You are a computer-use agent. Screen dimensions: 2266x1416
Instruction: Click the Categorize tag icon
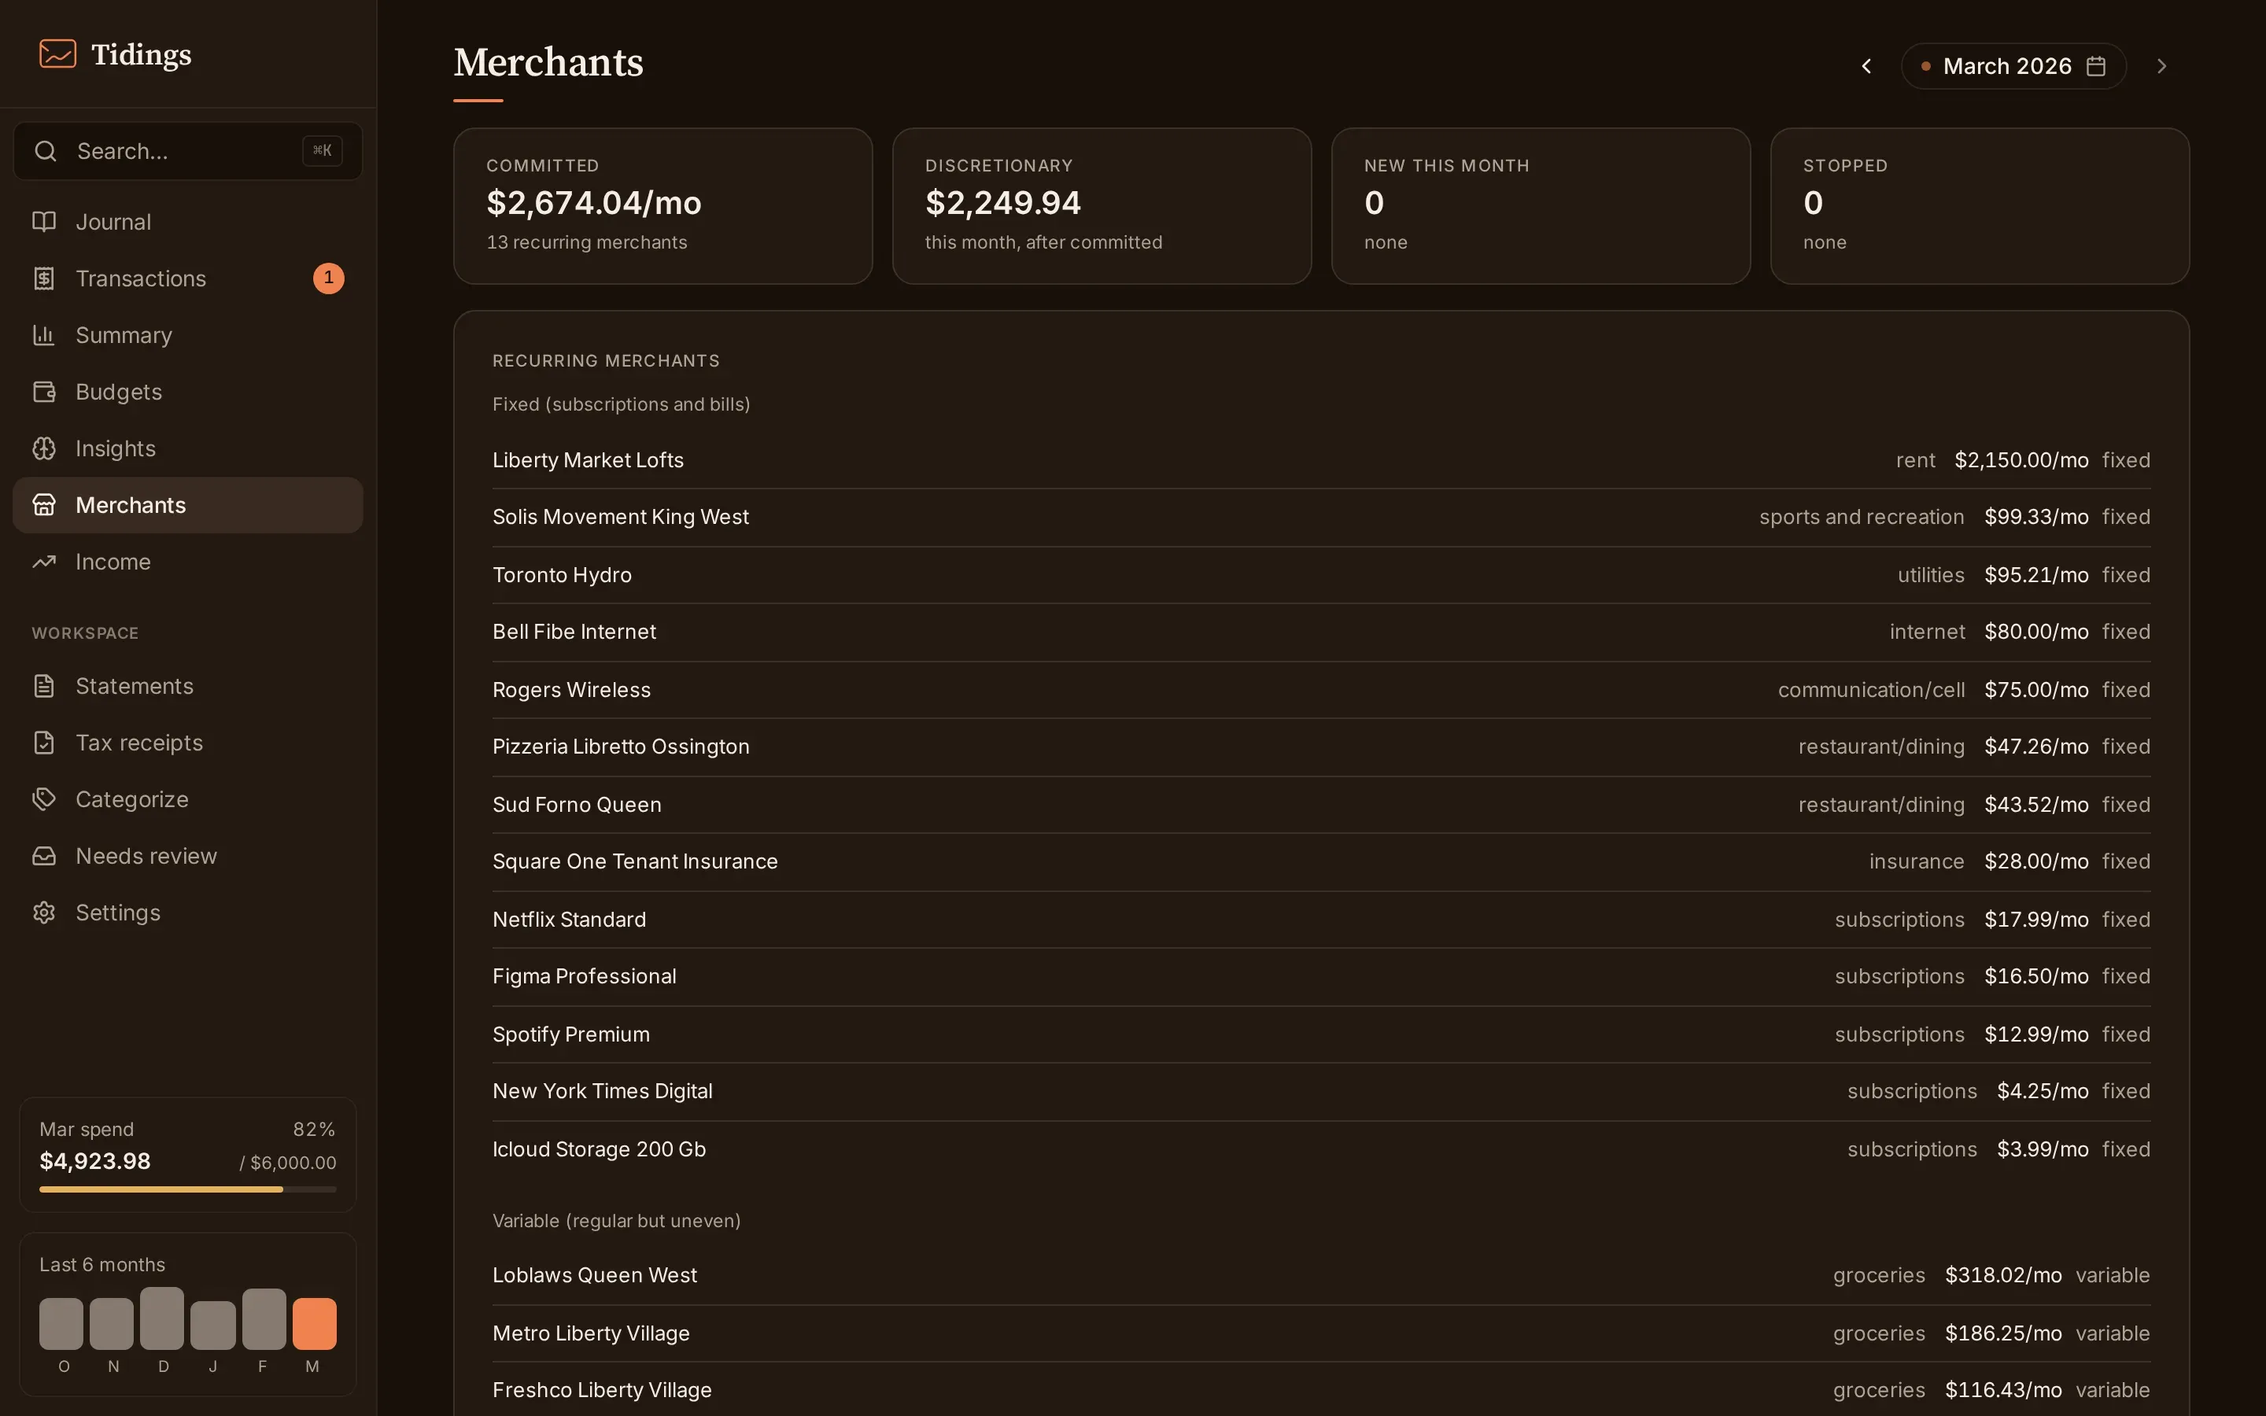click(44, 800)
